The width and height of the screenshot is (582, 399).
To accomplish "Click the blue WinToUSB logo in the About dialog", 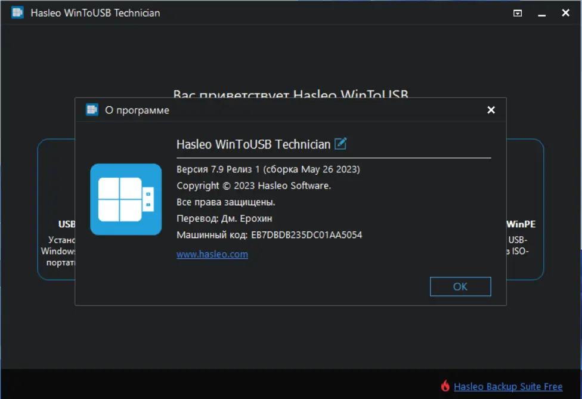I will [x=125, y=199].
